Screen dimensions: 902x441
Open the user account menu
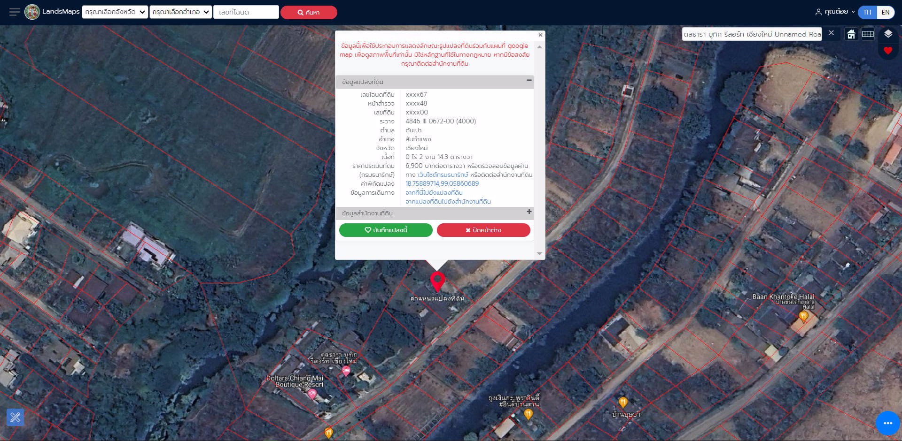835,12
